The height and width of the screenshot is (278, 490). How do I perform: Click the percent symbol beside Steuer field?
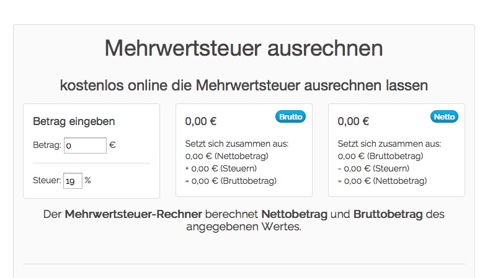click(x=88, y=180)
